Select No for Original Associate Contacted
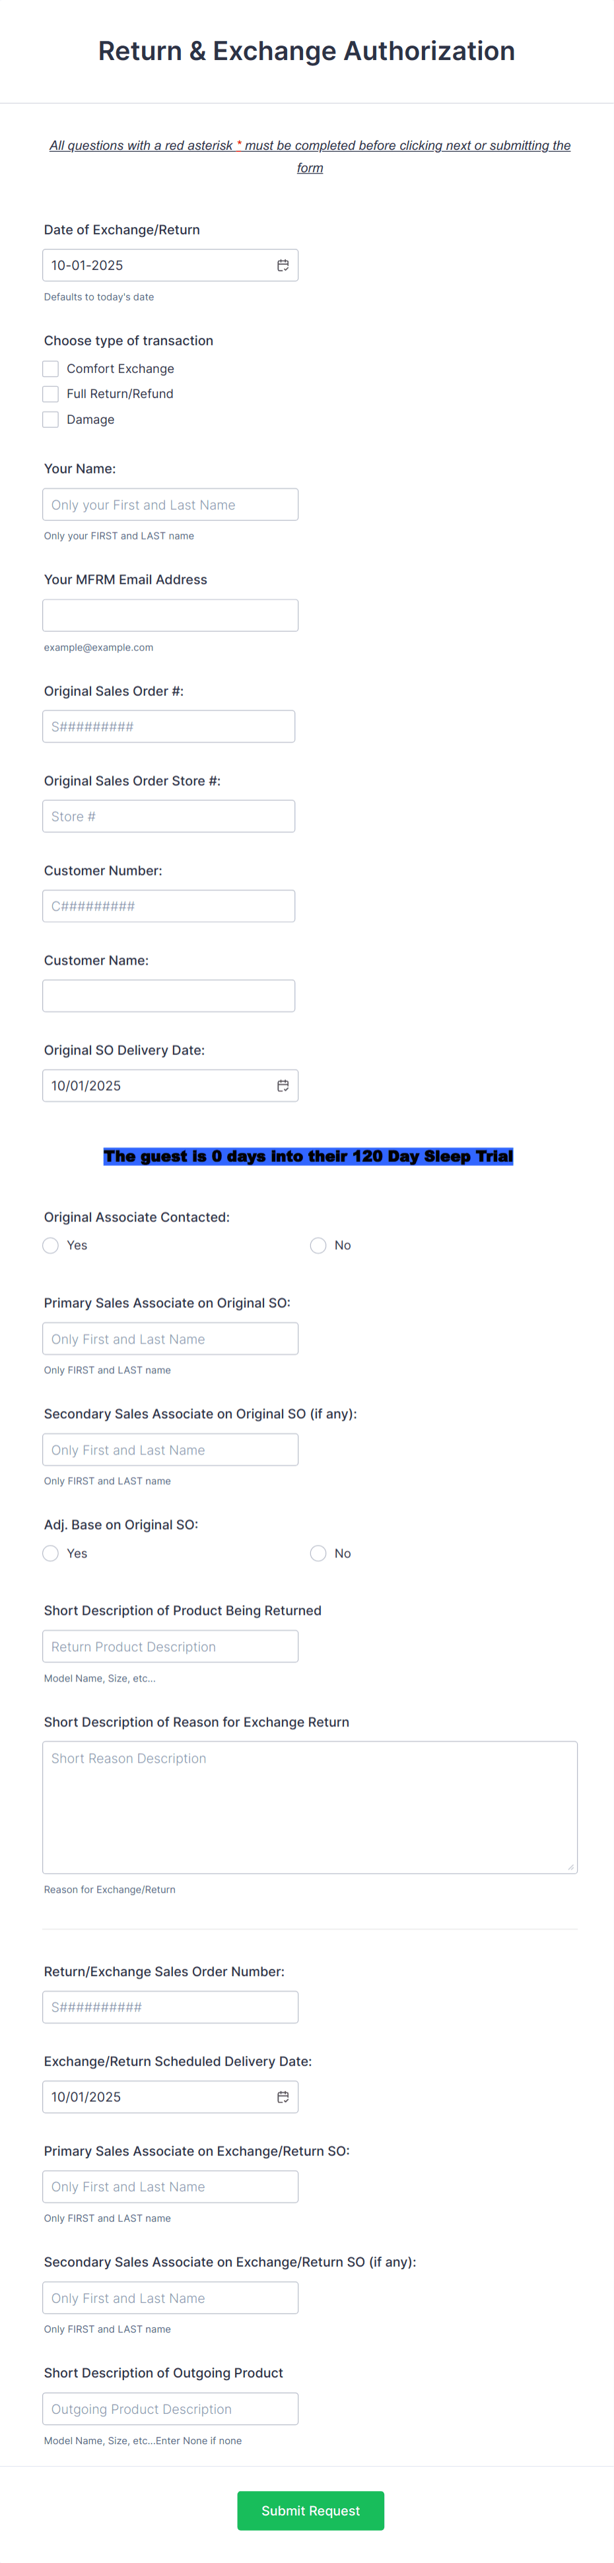This screenshot has height=2563, width=614. [x=318, y=1245]
